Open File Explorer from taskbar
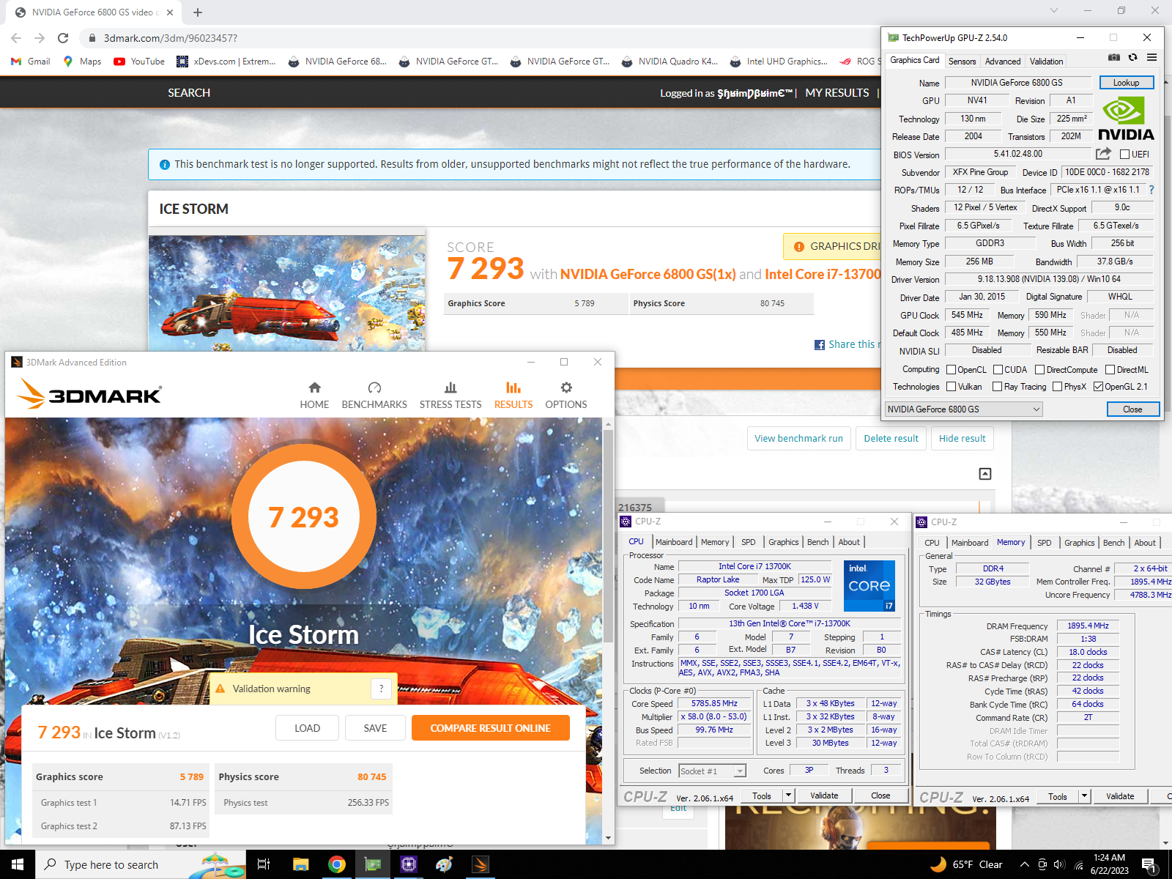1172x879 pixels. point(300,864)
